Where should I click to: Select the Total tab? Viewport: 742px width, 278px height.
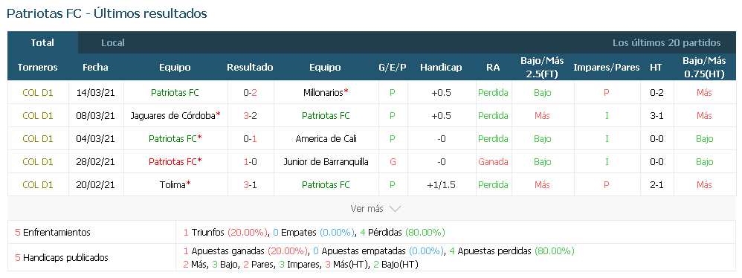[x=42, y=42]
